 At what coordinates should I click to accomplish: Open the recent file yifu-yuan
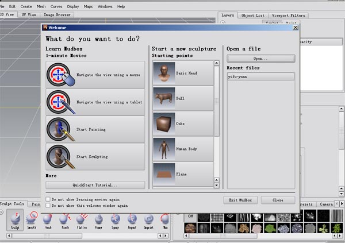[x=260, y=76]
